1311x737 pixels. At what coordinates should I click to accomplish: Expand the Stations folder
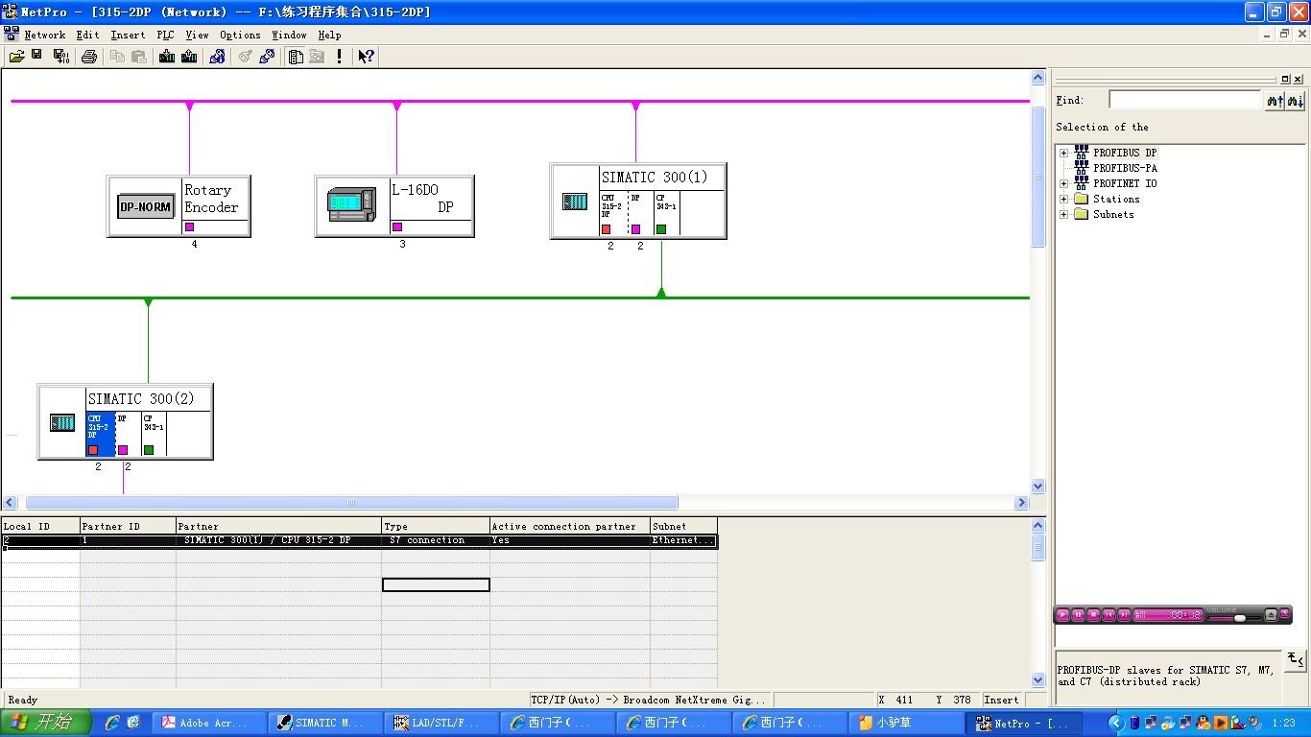pyautogui.click(x=1063, y=199)
